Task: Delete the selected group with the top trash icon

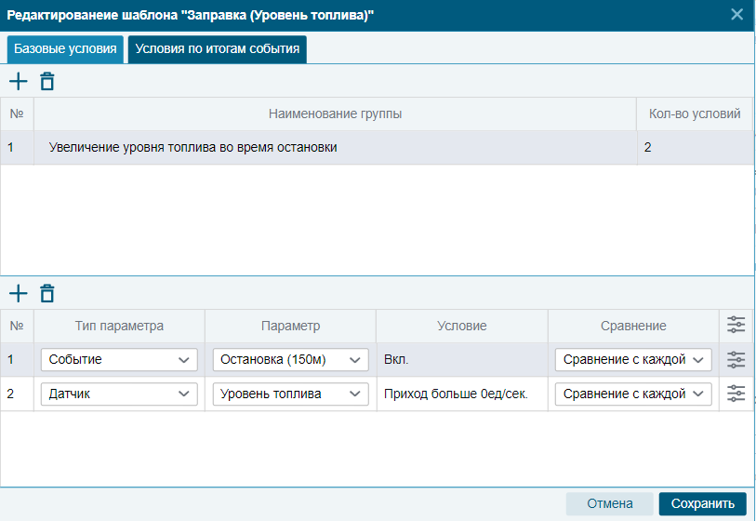Action: (46, 81)
